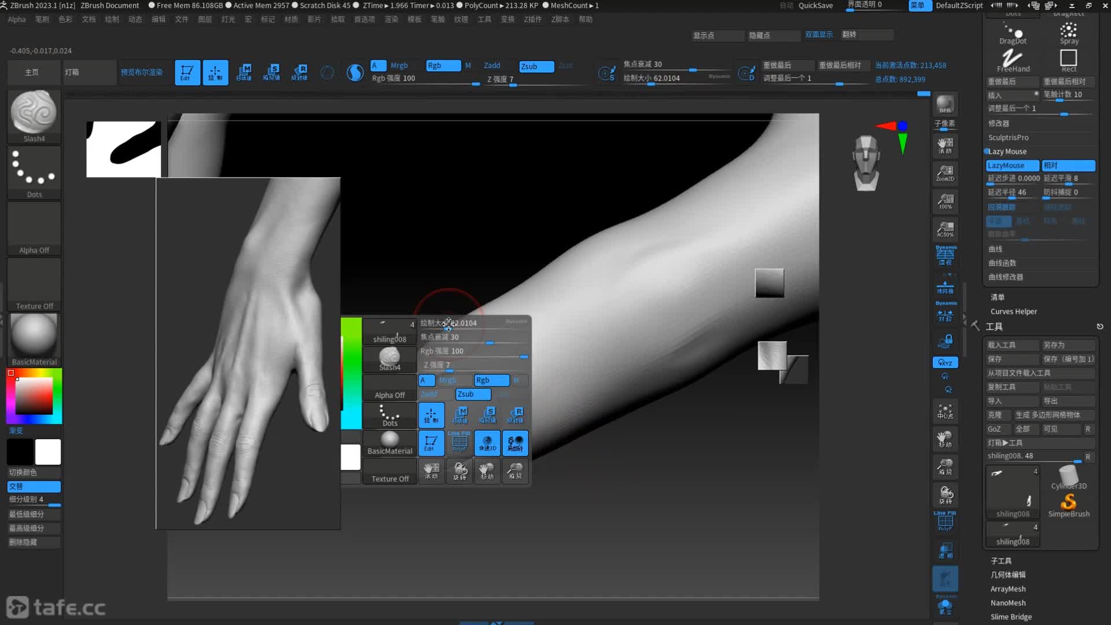The image size is (1111, 625).
Task: Open the 灯光 (Light) menu
Action: pos(228,19)
